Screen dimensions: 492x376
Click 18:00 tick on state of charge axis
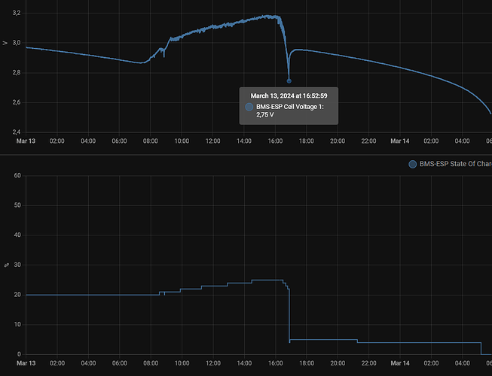coord(306,363)
